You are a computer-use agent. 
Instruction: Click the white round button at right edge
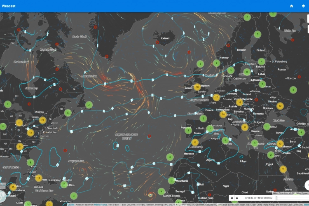pyautogui.click(x=307, y=185)
